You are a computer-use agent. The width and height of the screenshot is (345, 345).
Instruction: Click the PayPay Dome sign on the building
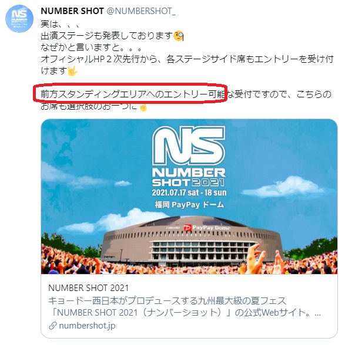(207, 228)
